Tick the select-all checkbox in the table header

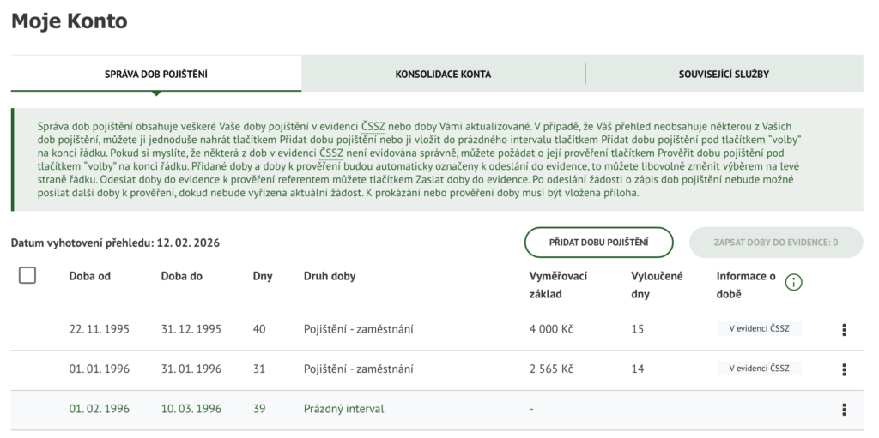point(27,275)
